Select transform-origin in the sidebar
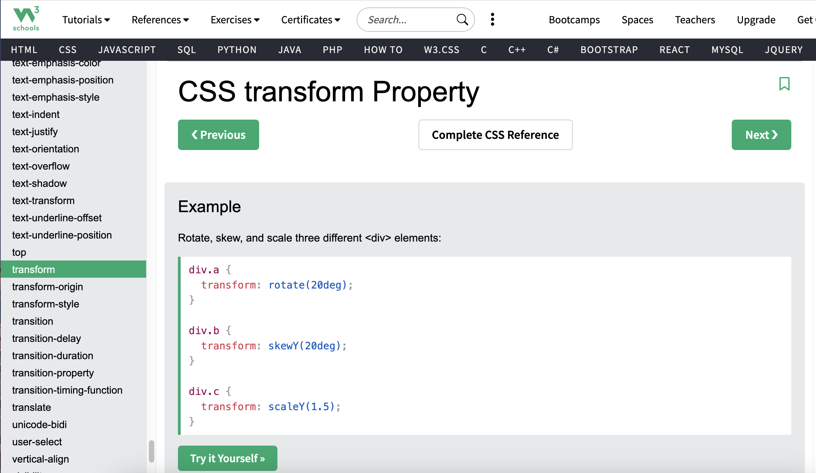The width and height of the screenshot is (816, 473). click(47, 287)
